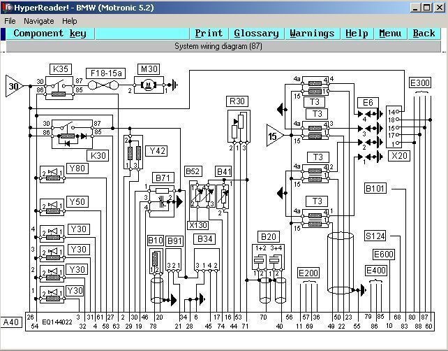Select the S124 switch label

375,236
